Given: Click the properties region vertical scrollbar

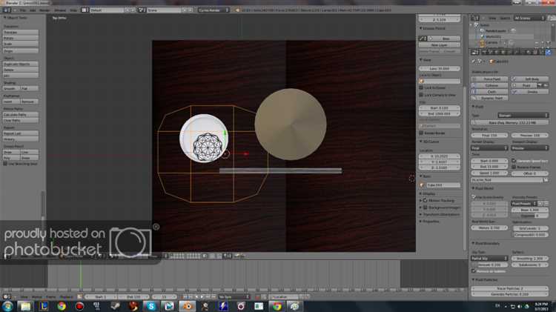Looking at the screenshot, I should 465,168.
